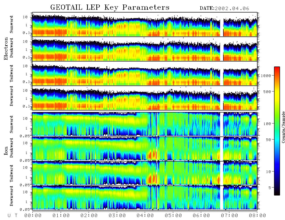
Task: Click the Duskward label of the Ion group
Action: (11, 148)
